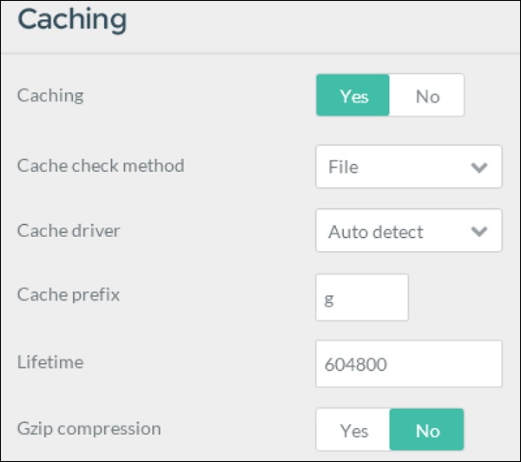Click the Gzip compression label

click(89, 428)
